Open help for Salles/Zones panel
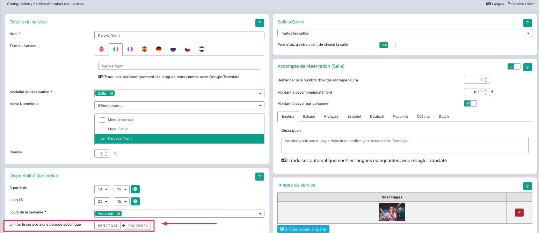 (527, 23)
